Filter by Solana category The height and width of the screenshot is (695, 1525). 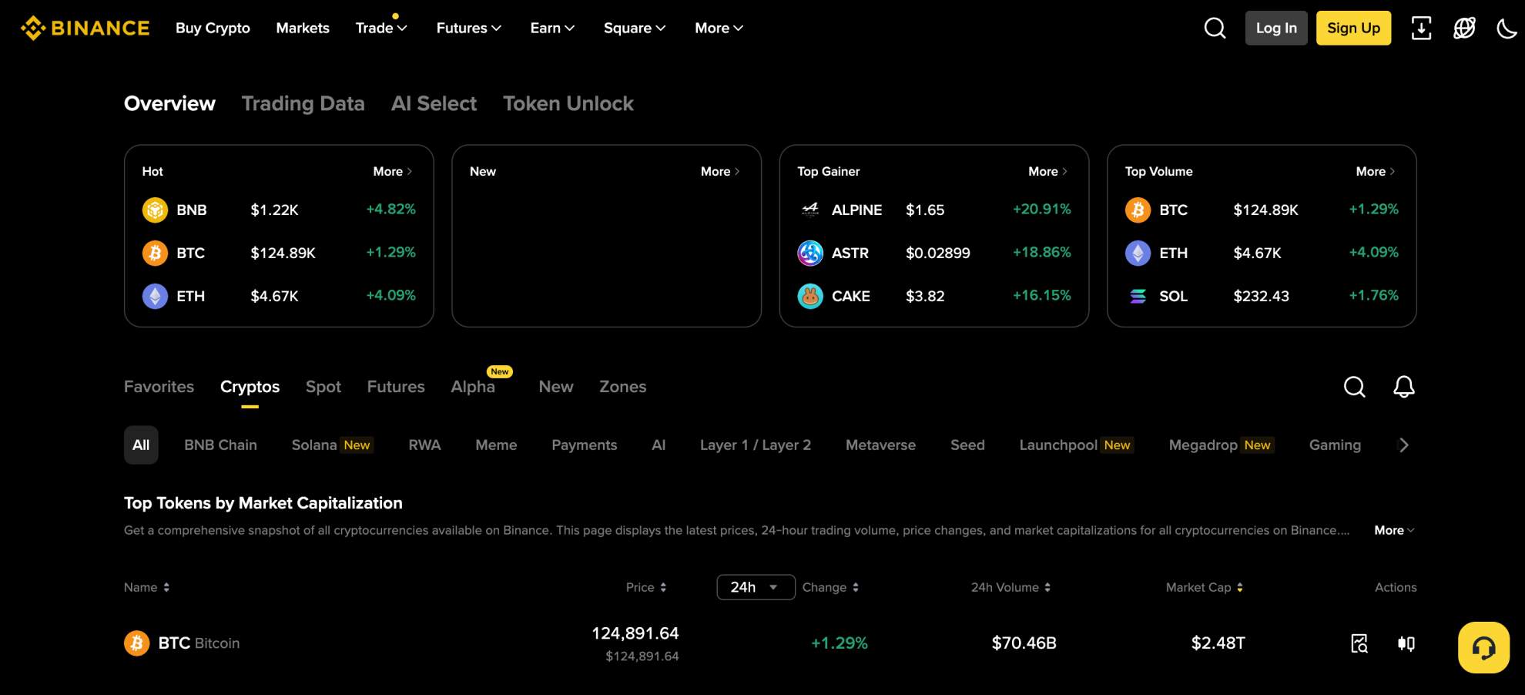click(x=332, y=445)
